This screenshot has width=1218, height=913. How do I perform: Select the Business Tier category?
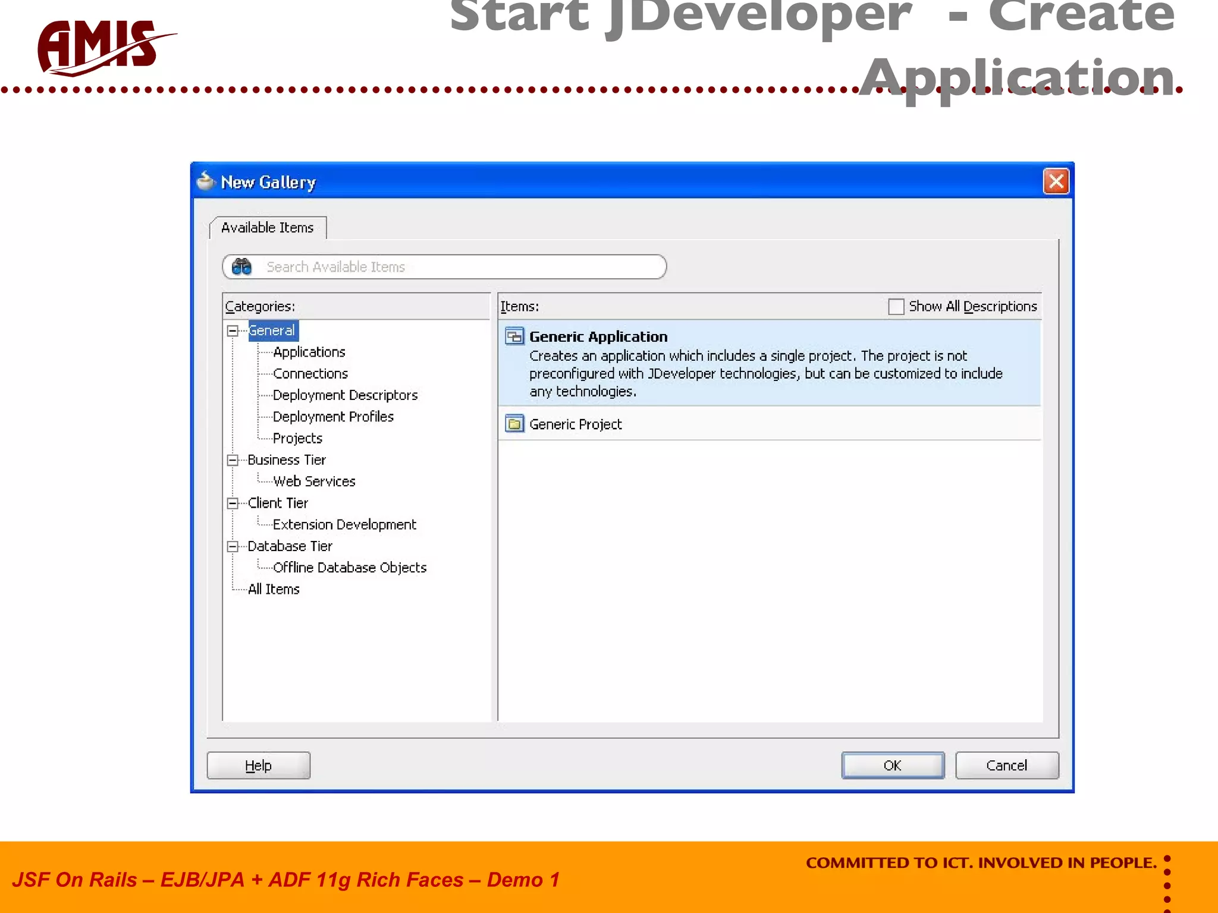point(287,460)
